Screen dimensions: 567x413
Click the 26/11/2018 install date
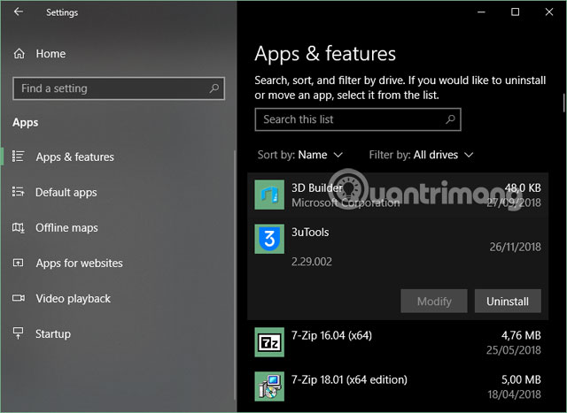[516, 247]
